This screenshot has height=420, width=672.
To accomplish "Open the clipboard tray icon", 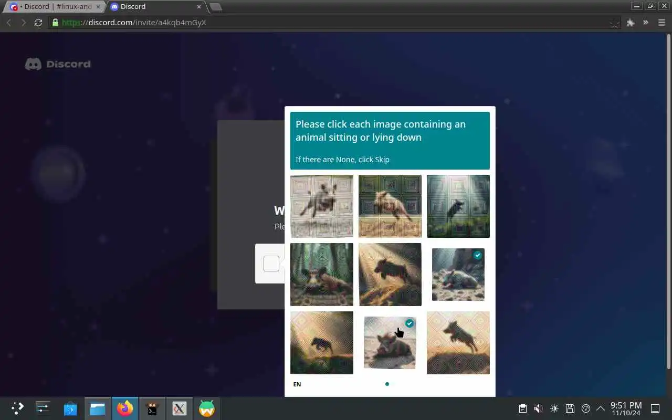I will pos(522,408).
